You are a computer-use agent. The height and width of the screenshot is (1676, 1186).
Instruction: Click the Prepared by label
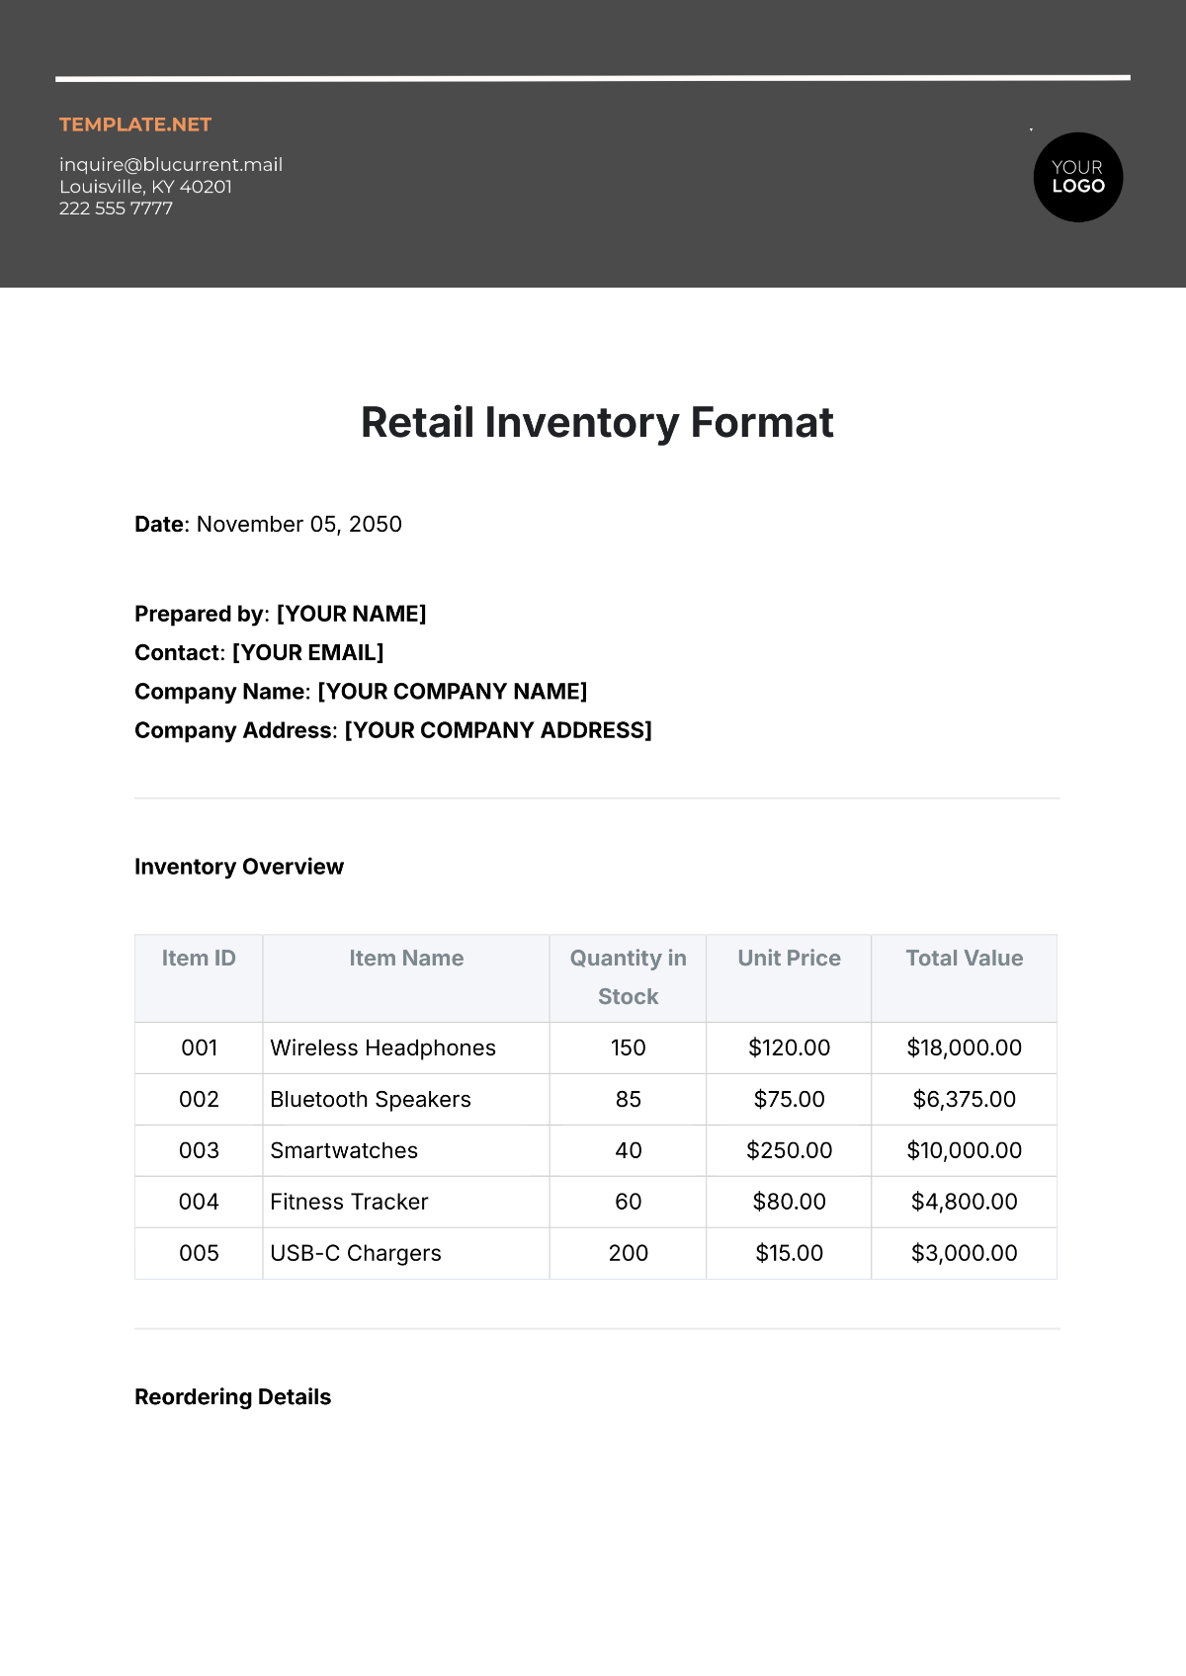[200, 614]
